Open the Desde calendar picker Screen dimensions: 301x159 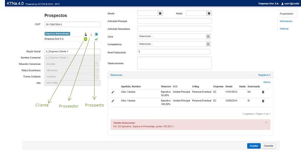[160, 13]
